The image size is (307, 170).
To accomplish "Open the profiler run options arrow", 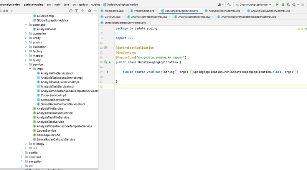I will pyautogui.click(x=298, y=5).
